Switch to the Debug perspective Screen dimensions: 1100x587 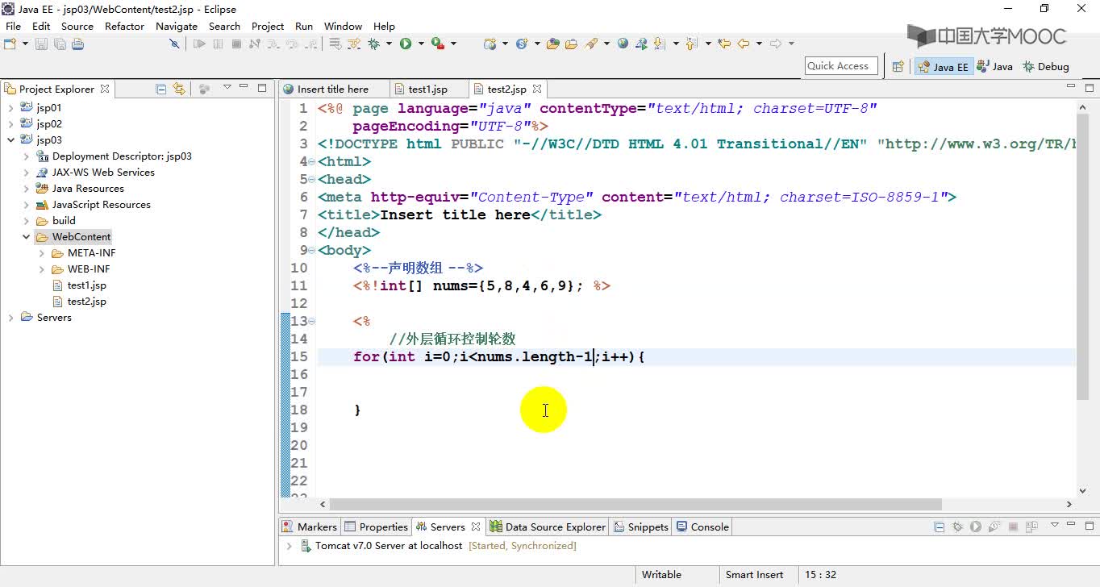[1046, 67]
